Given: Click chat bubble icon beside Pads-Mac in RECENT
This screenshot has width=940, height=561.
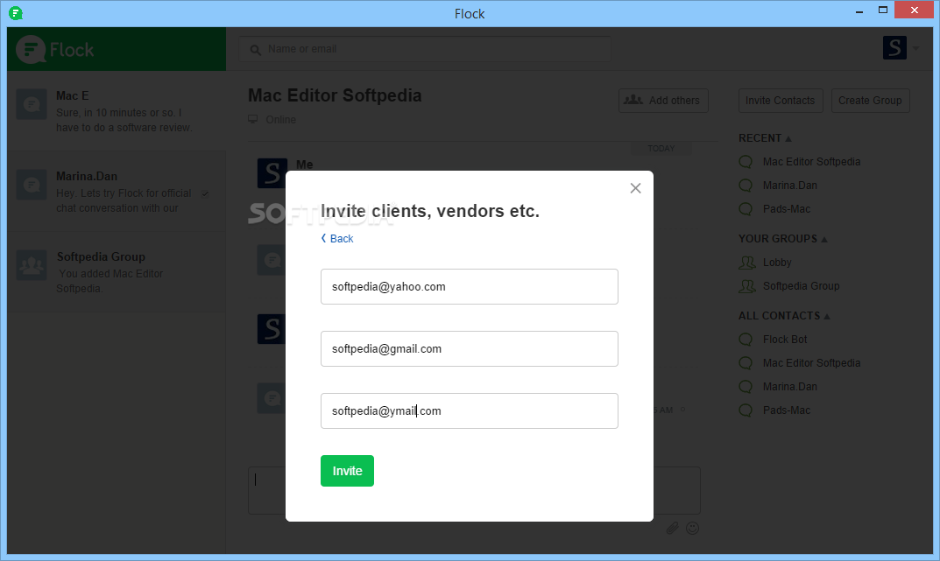Looking at the screenshot, I should (x=746, y=209).
